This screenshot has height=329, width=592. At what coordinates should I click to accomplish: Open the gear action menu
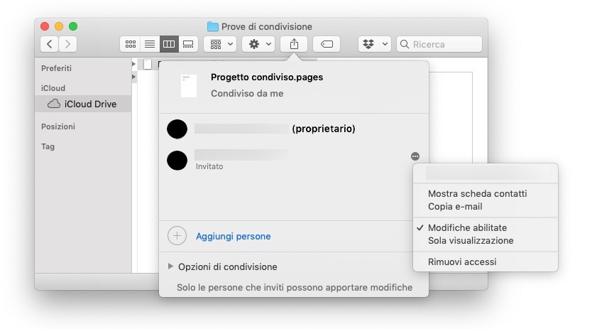[x=258, y=44]
